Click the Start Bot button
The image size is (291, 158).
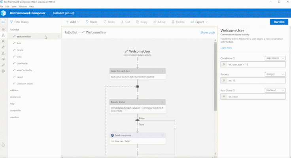tap(279, 22)
